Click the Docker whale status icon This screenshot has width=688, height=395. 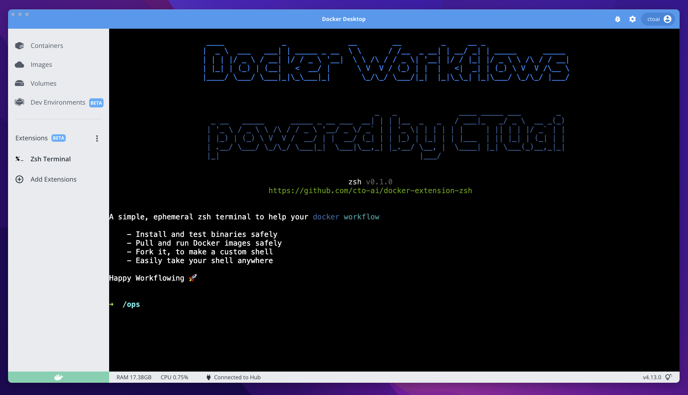click(58, 377)
